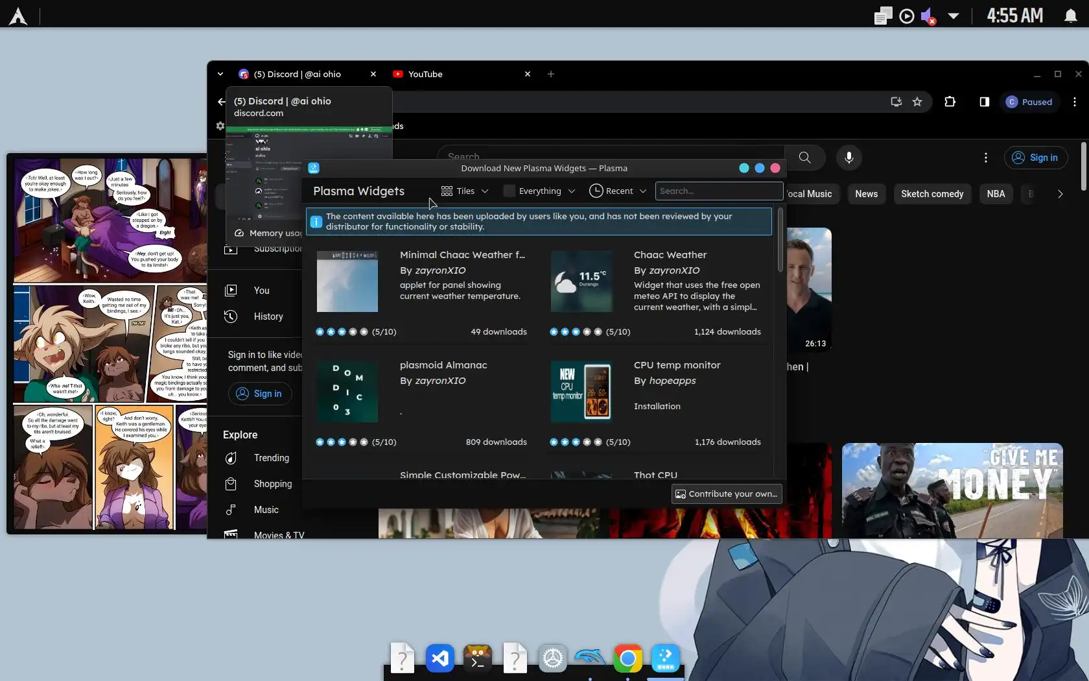Launch the terminal cat icon in the dock
This screenshot has width=1089, height=681.
tap(478, 659)
